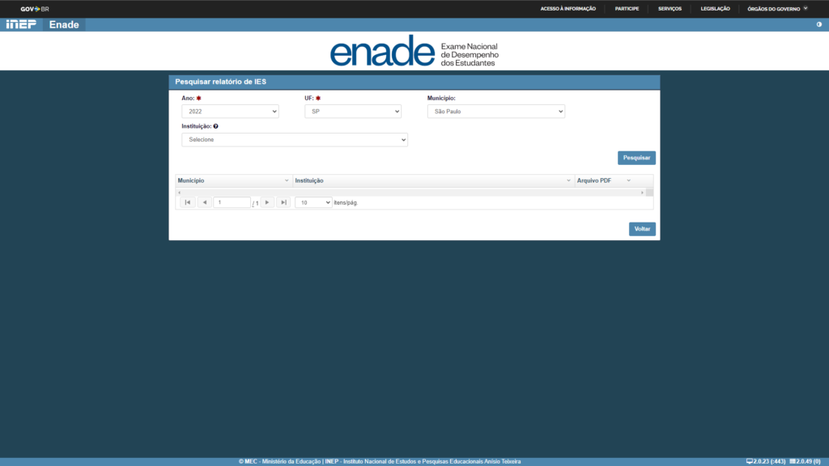829x466 pixels.
Task: Click the Enade header title
Action: [x=64, y=25]
